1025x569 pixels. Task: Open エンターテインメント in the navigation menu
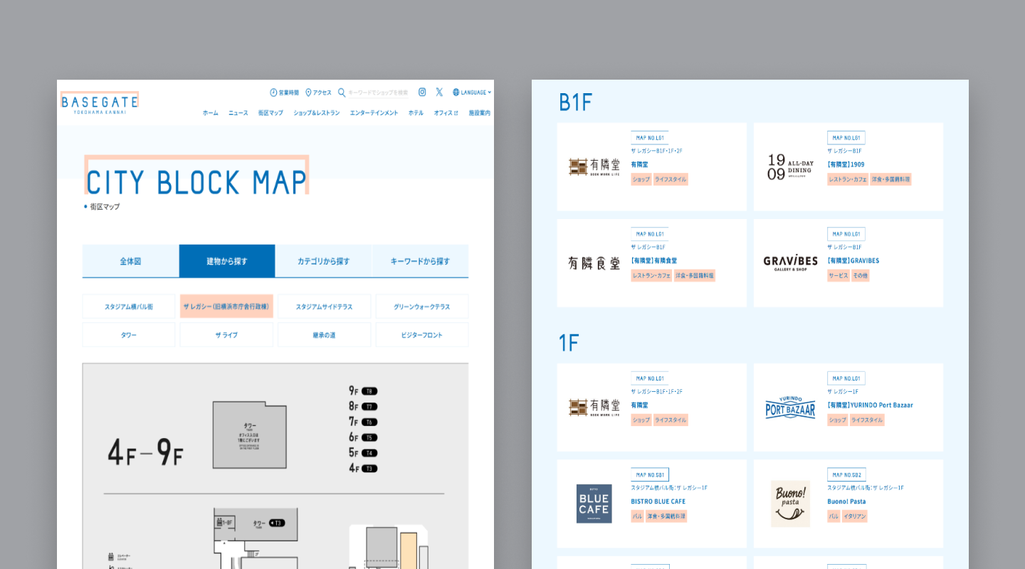click(x=374, y=113)
